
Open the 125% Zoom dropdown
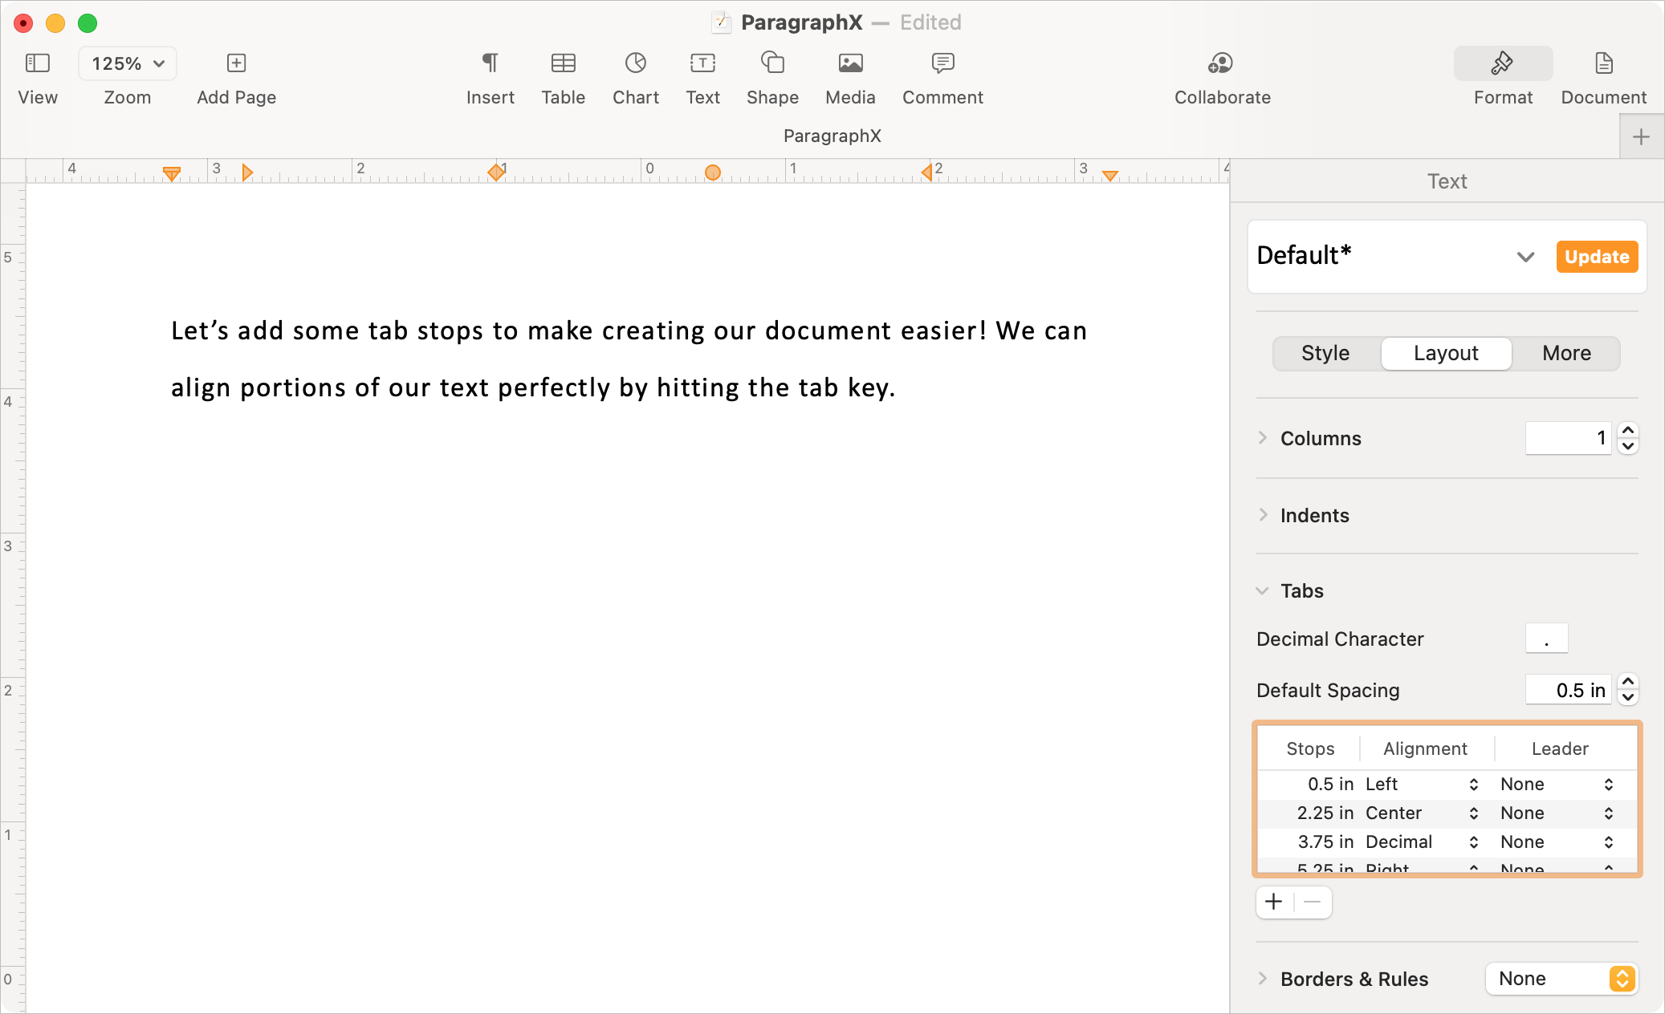[x=128, y=63]
